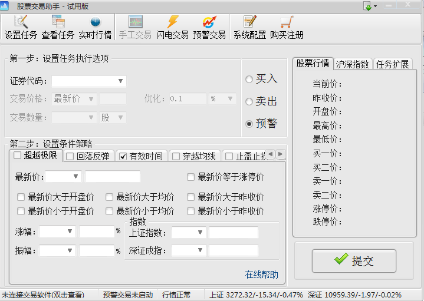Open 手工交易 manual trading icon

135,27
